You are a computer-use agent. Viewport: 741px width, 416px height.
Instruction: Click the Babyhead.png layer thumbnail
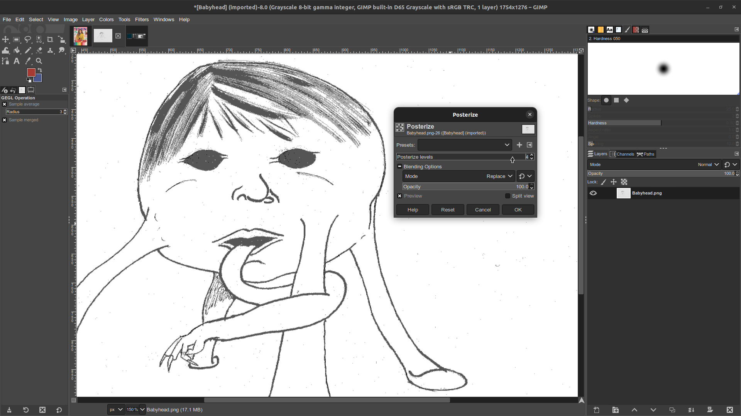click(623, 193)
